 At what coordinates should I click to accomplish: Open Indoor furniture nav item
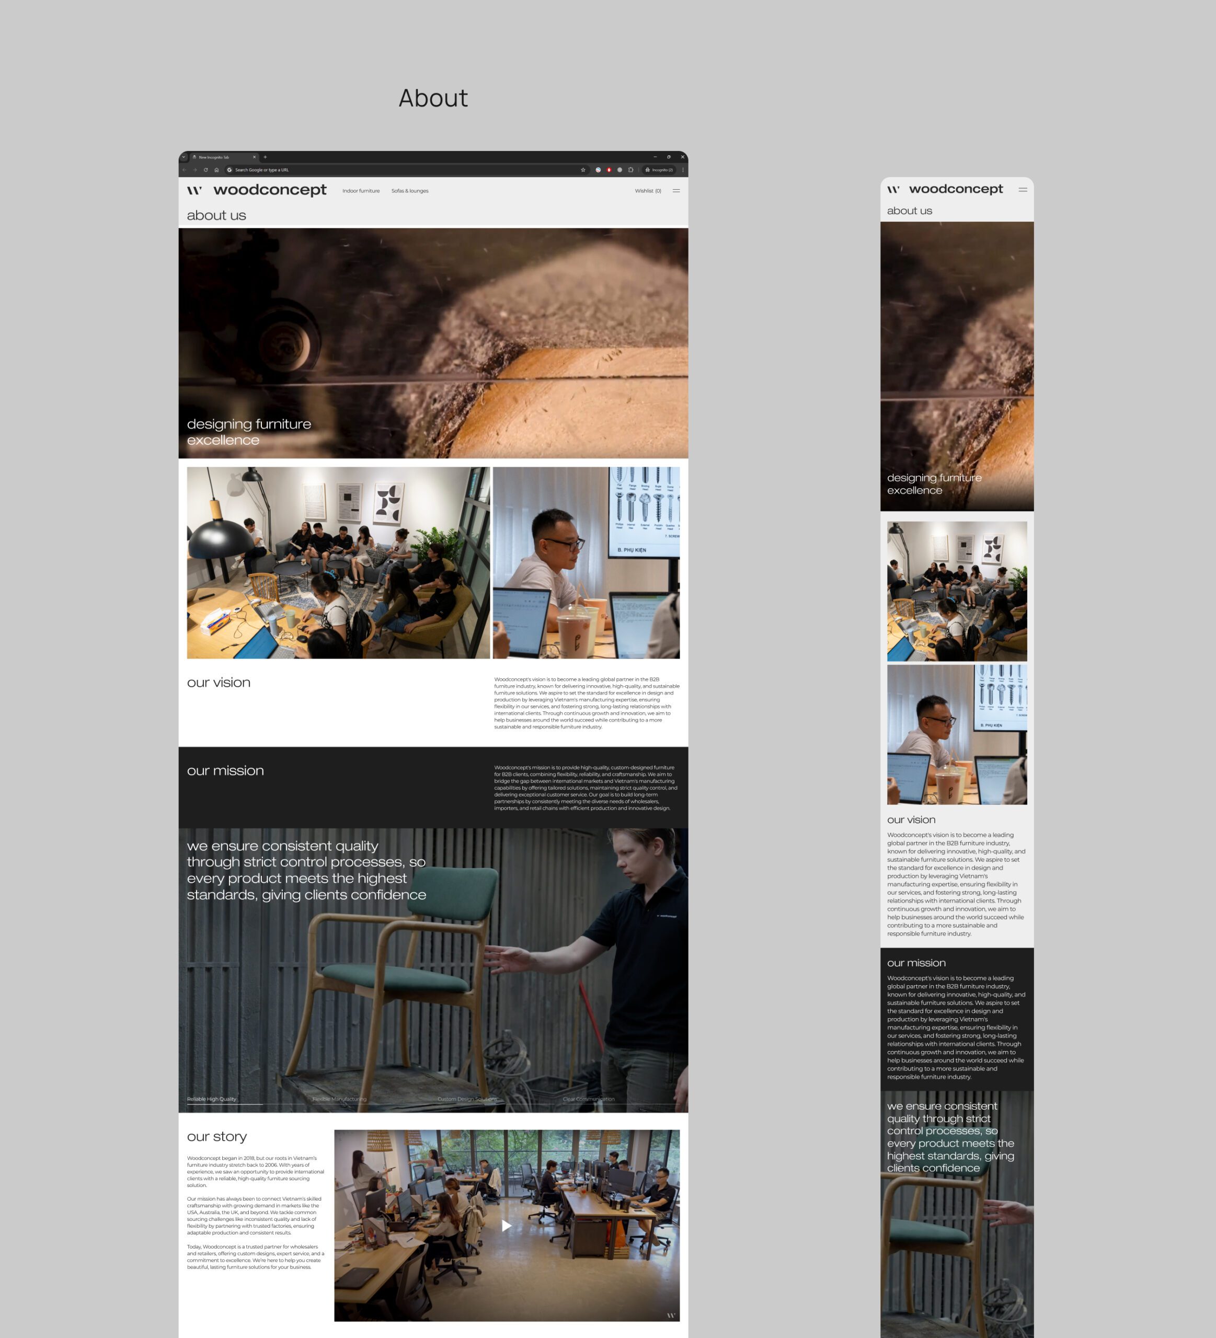360,191
